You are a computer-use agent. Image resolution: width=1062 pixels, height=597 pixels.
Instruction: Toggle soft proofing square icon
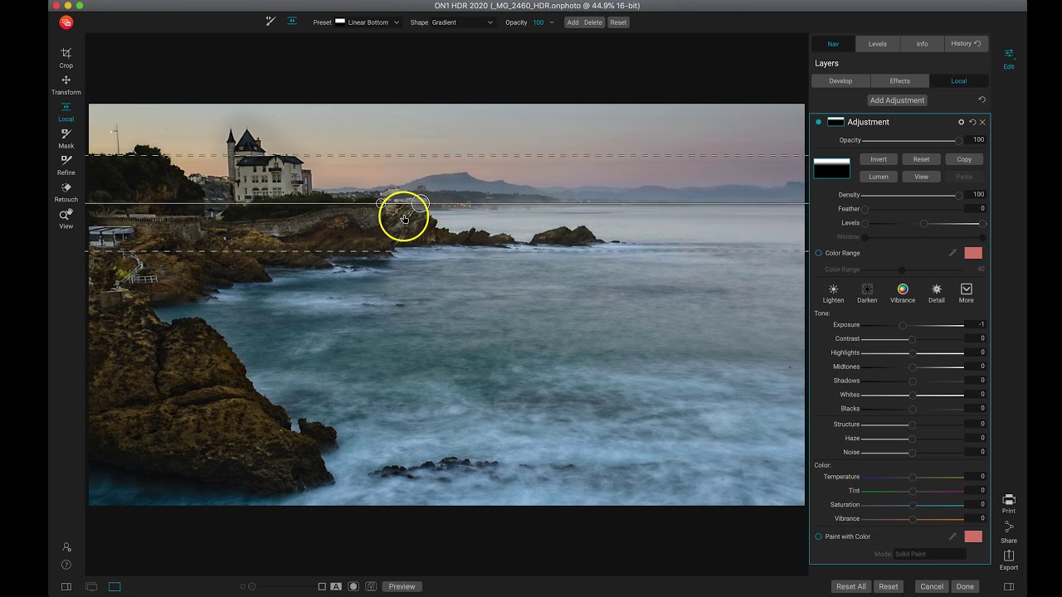click(322, 586)
